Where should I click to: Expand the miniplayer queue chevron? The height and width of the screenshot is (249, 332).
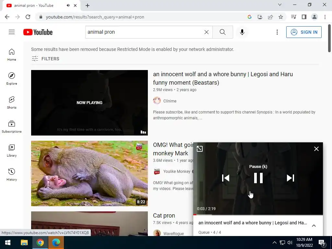[314, 226]
